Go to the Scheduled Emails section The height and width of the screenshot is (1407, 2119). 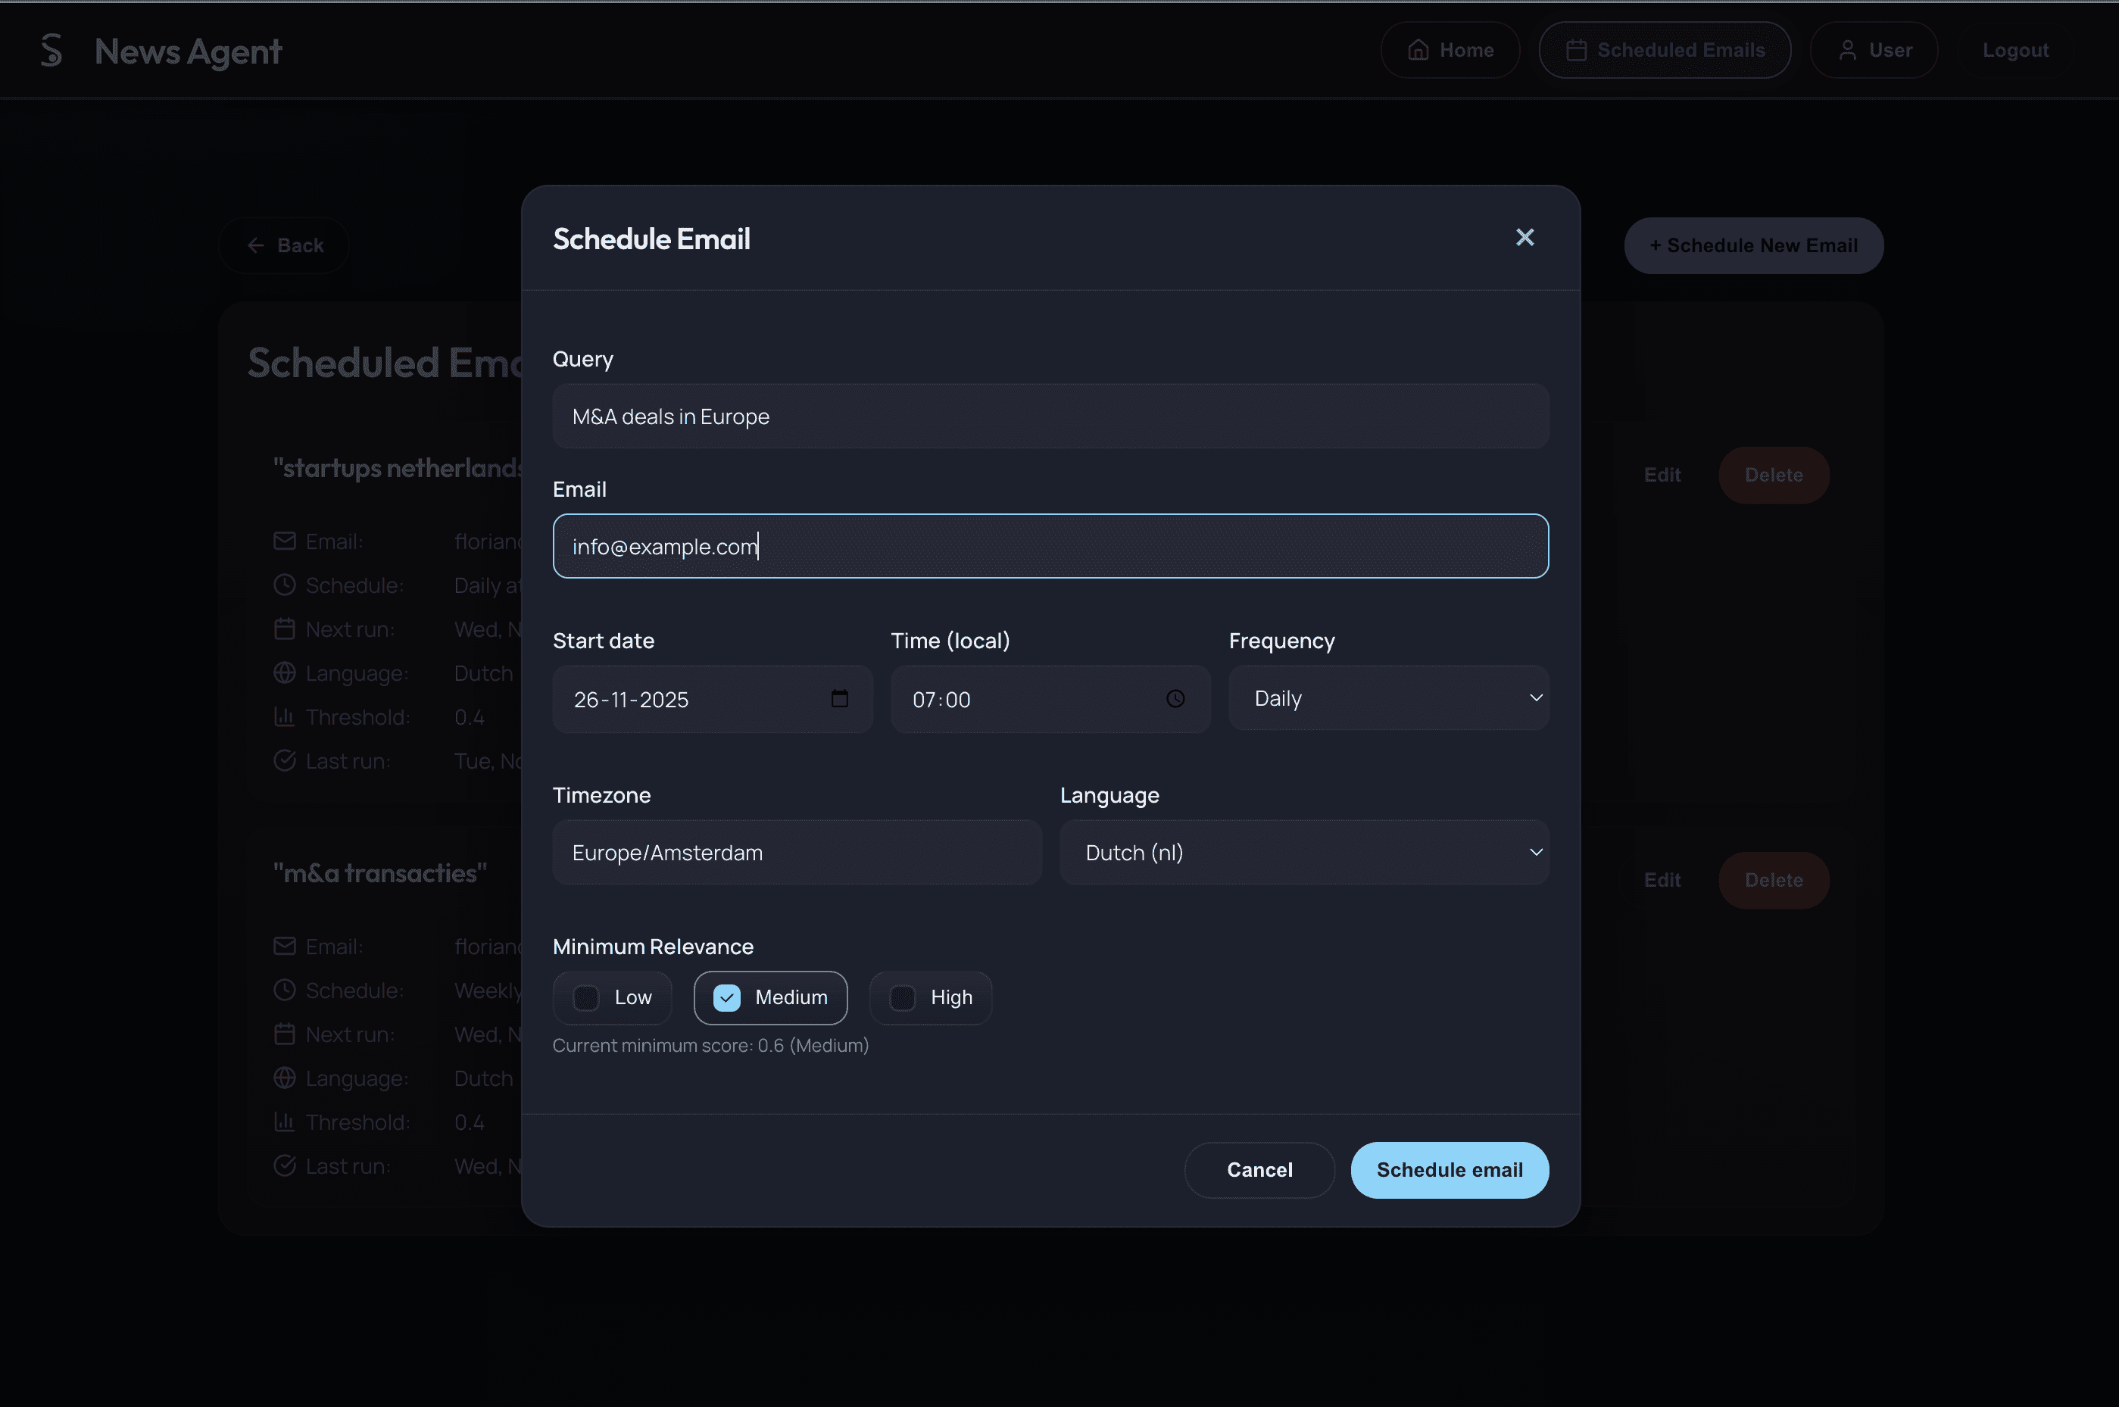coord(1664,49)
